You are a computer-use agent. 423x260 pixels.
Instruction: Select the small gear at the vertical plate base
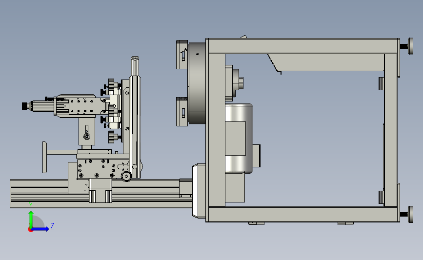point(126,177)
